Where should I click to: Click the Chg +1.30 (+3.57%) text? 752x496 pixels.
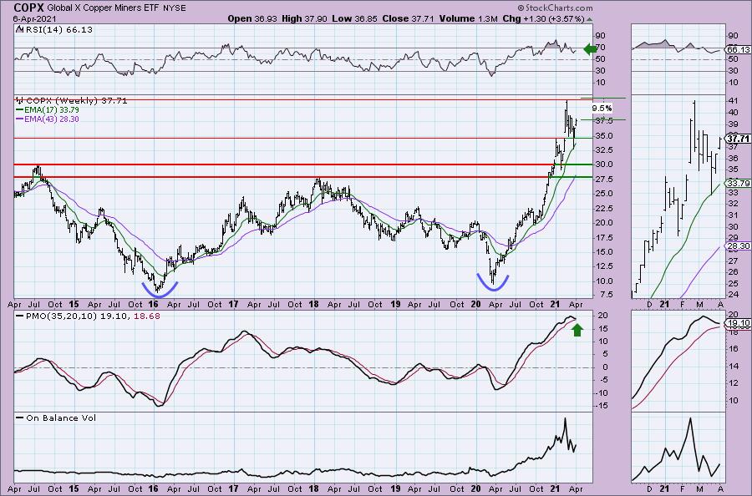pos(543,18)
